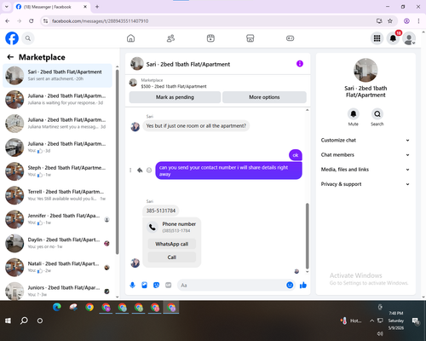
Task: Click chat messages vertical scrollbar
Action: coord(307,236)
